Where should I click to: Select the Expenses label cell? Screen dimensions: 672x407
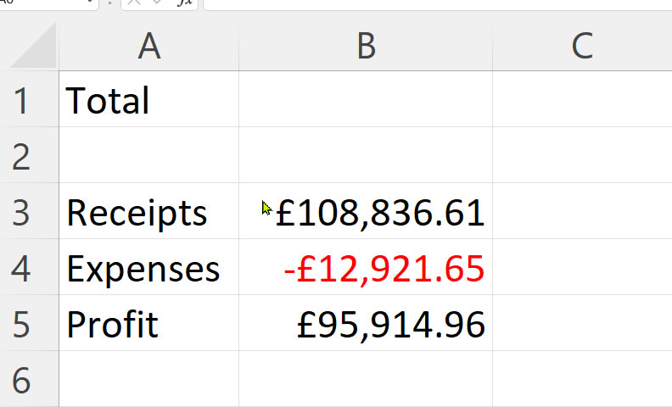tap(149, 267)
